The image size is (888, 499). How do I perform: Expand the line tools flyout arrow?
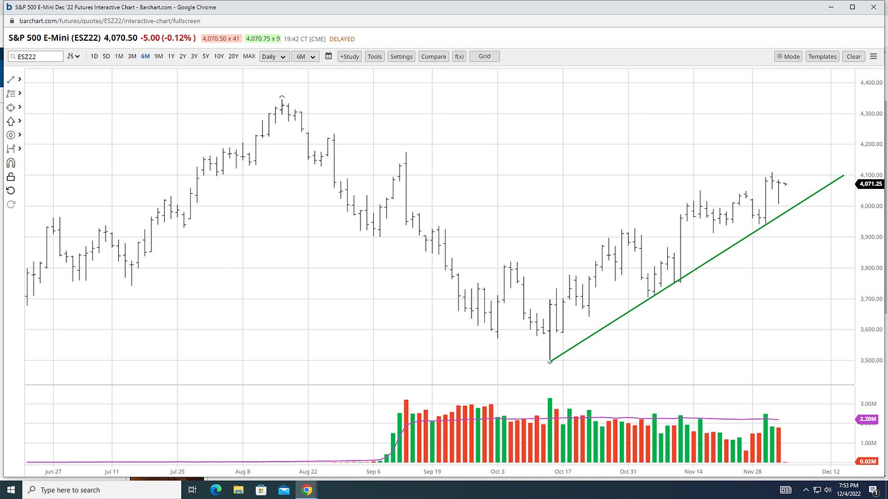20,79
